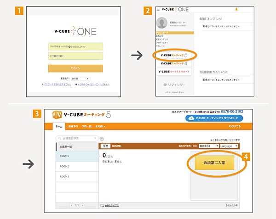Open the language dropdown on login page
The width and height of the screenshot is (276, 219).
[81, 79]
